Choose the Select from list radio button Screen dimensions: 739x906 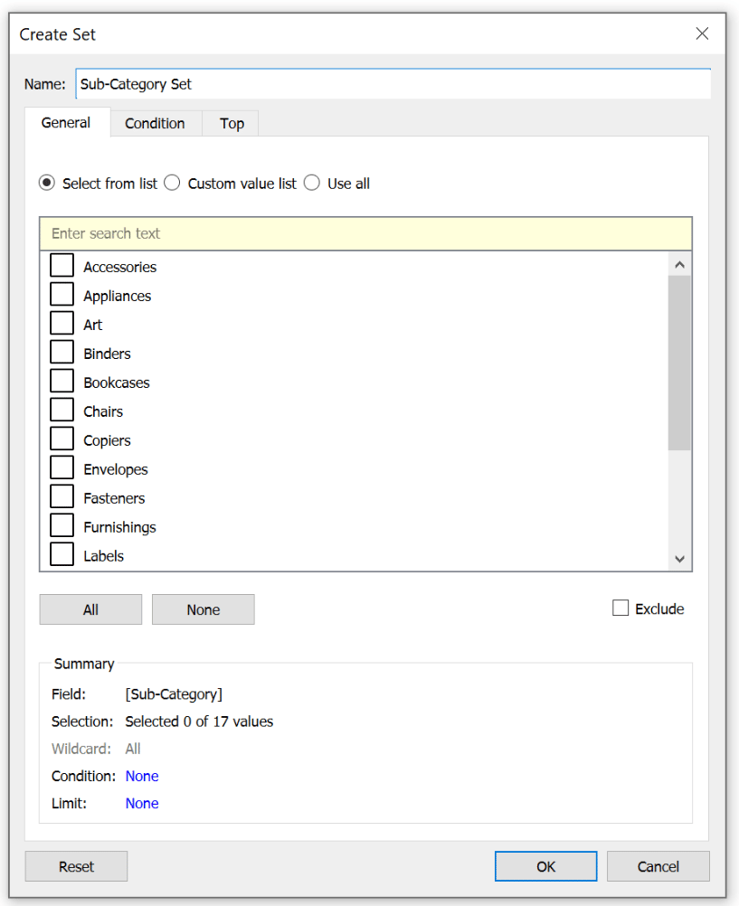(47, 184)
